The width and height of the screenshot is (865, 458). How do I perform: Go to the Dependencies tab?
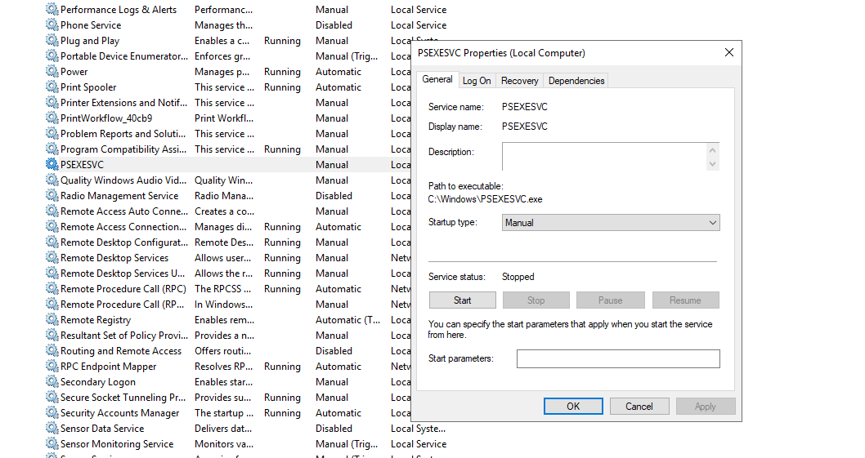[576, 81]
